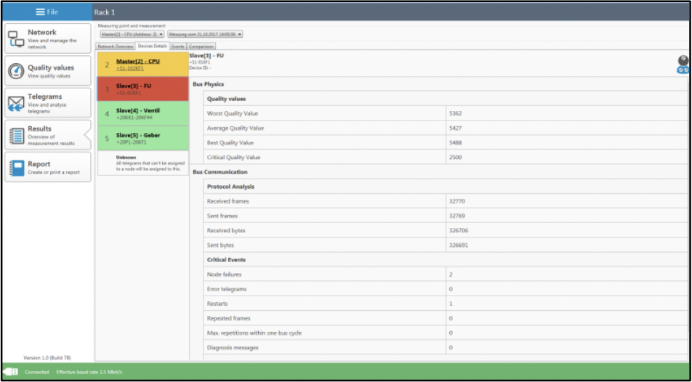Click the Report notebook icon

tap(16, 168)
